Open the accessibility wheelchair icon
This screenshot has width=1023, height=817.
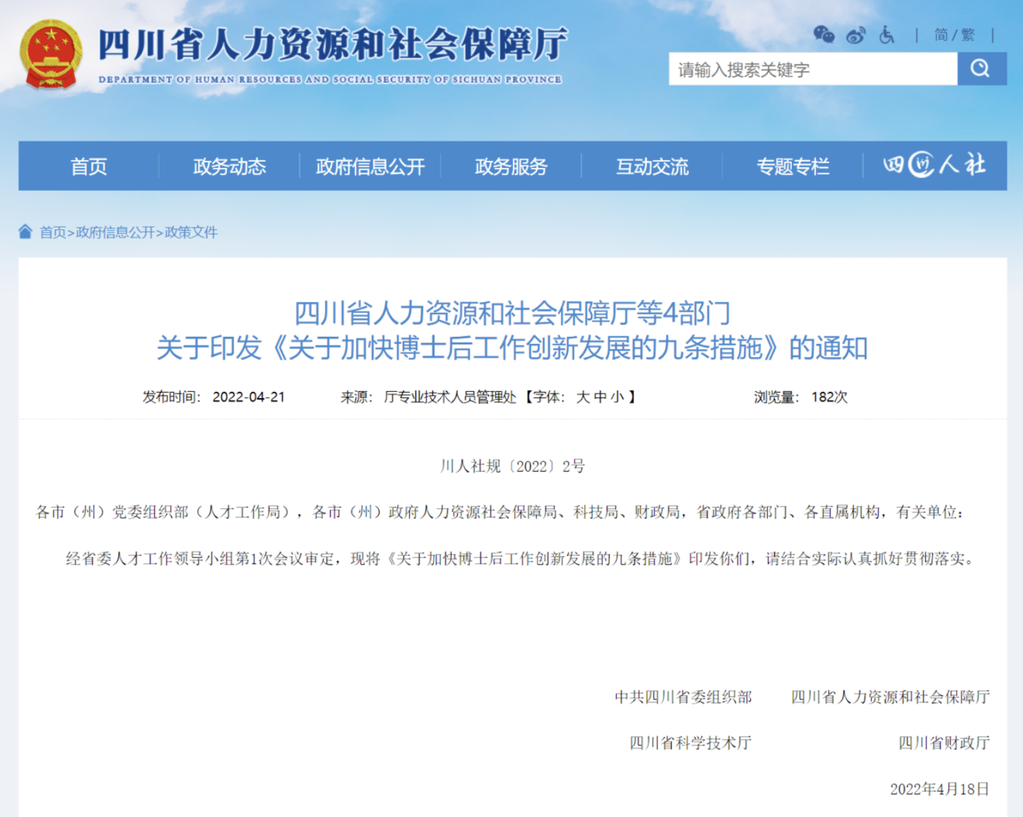(886, 35)
